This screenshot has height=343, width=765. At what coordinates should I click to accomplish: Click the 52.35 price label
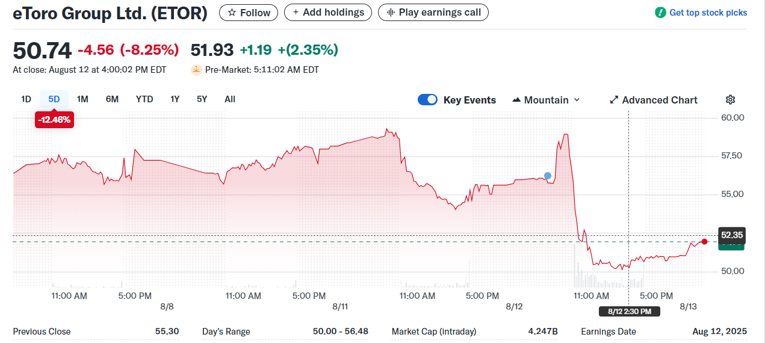pyautogui.click(x=731, y=235)
